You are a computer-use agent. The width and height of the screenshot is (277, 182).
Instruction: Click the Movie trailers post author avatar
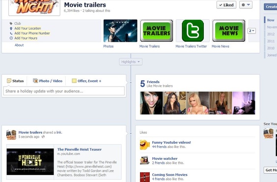point(11,135)
